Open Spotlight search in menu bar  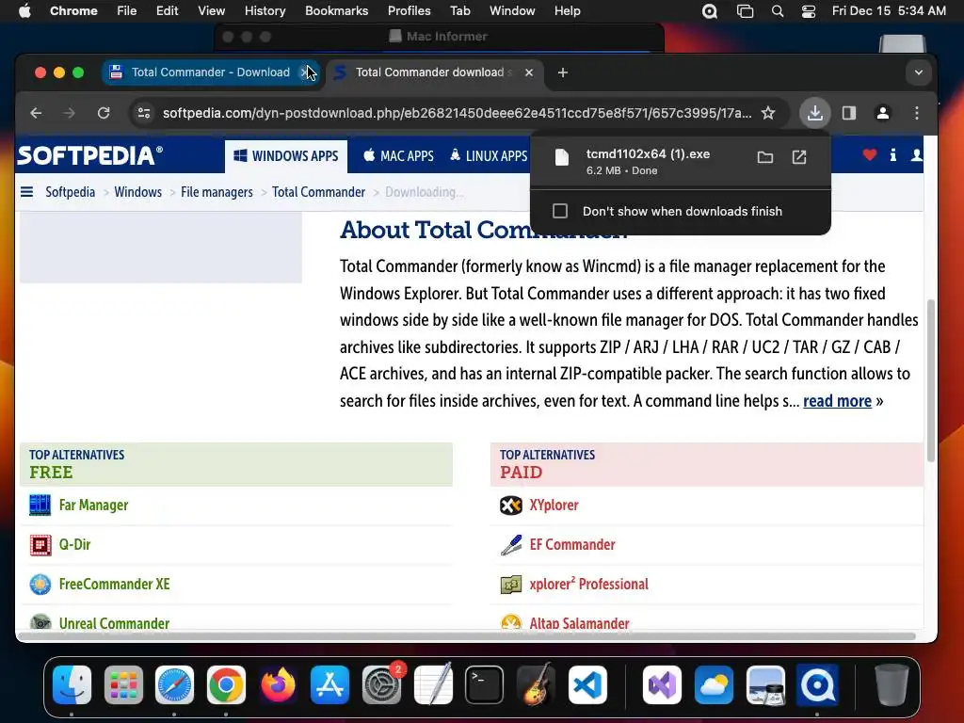click(777, 11)
